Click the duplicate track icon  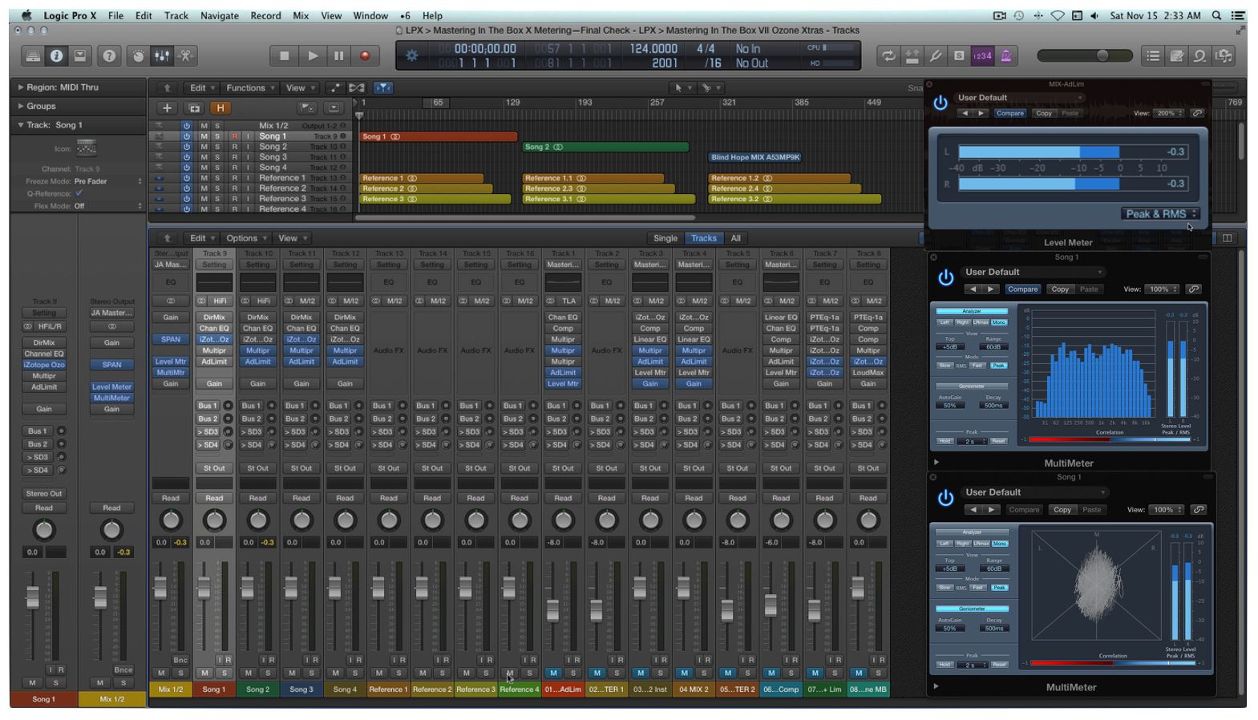pos(194,107)
